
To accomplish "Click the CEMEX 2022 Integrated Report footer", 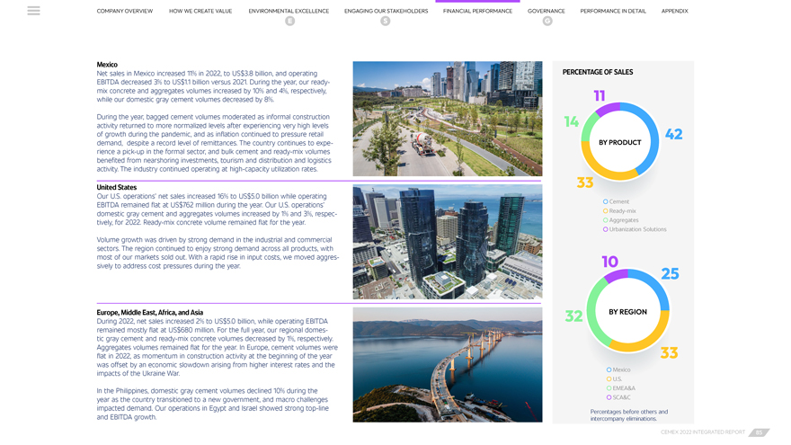I will point(703,432).
